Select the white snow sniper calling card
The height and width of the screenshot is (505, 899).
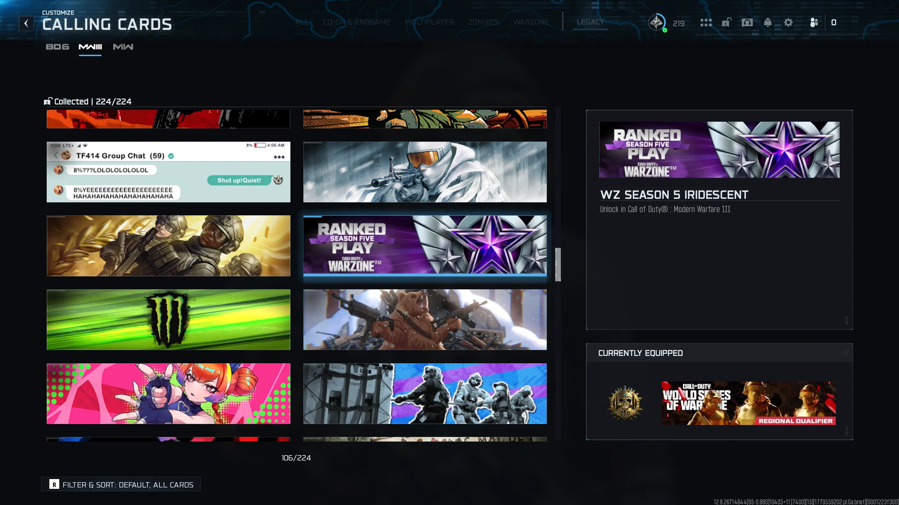tap(425, 172)
